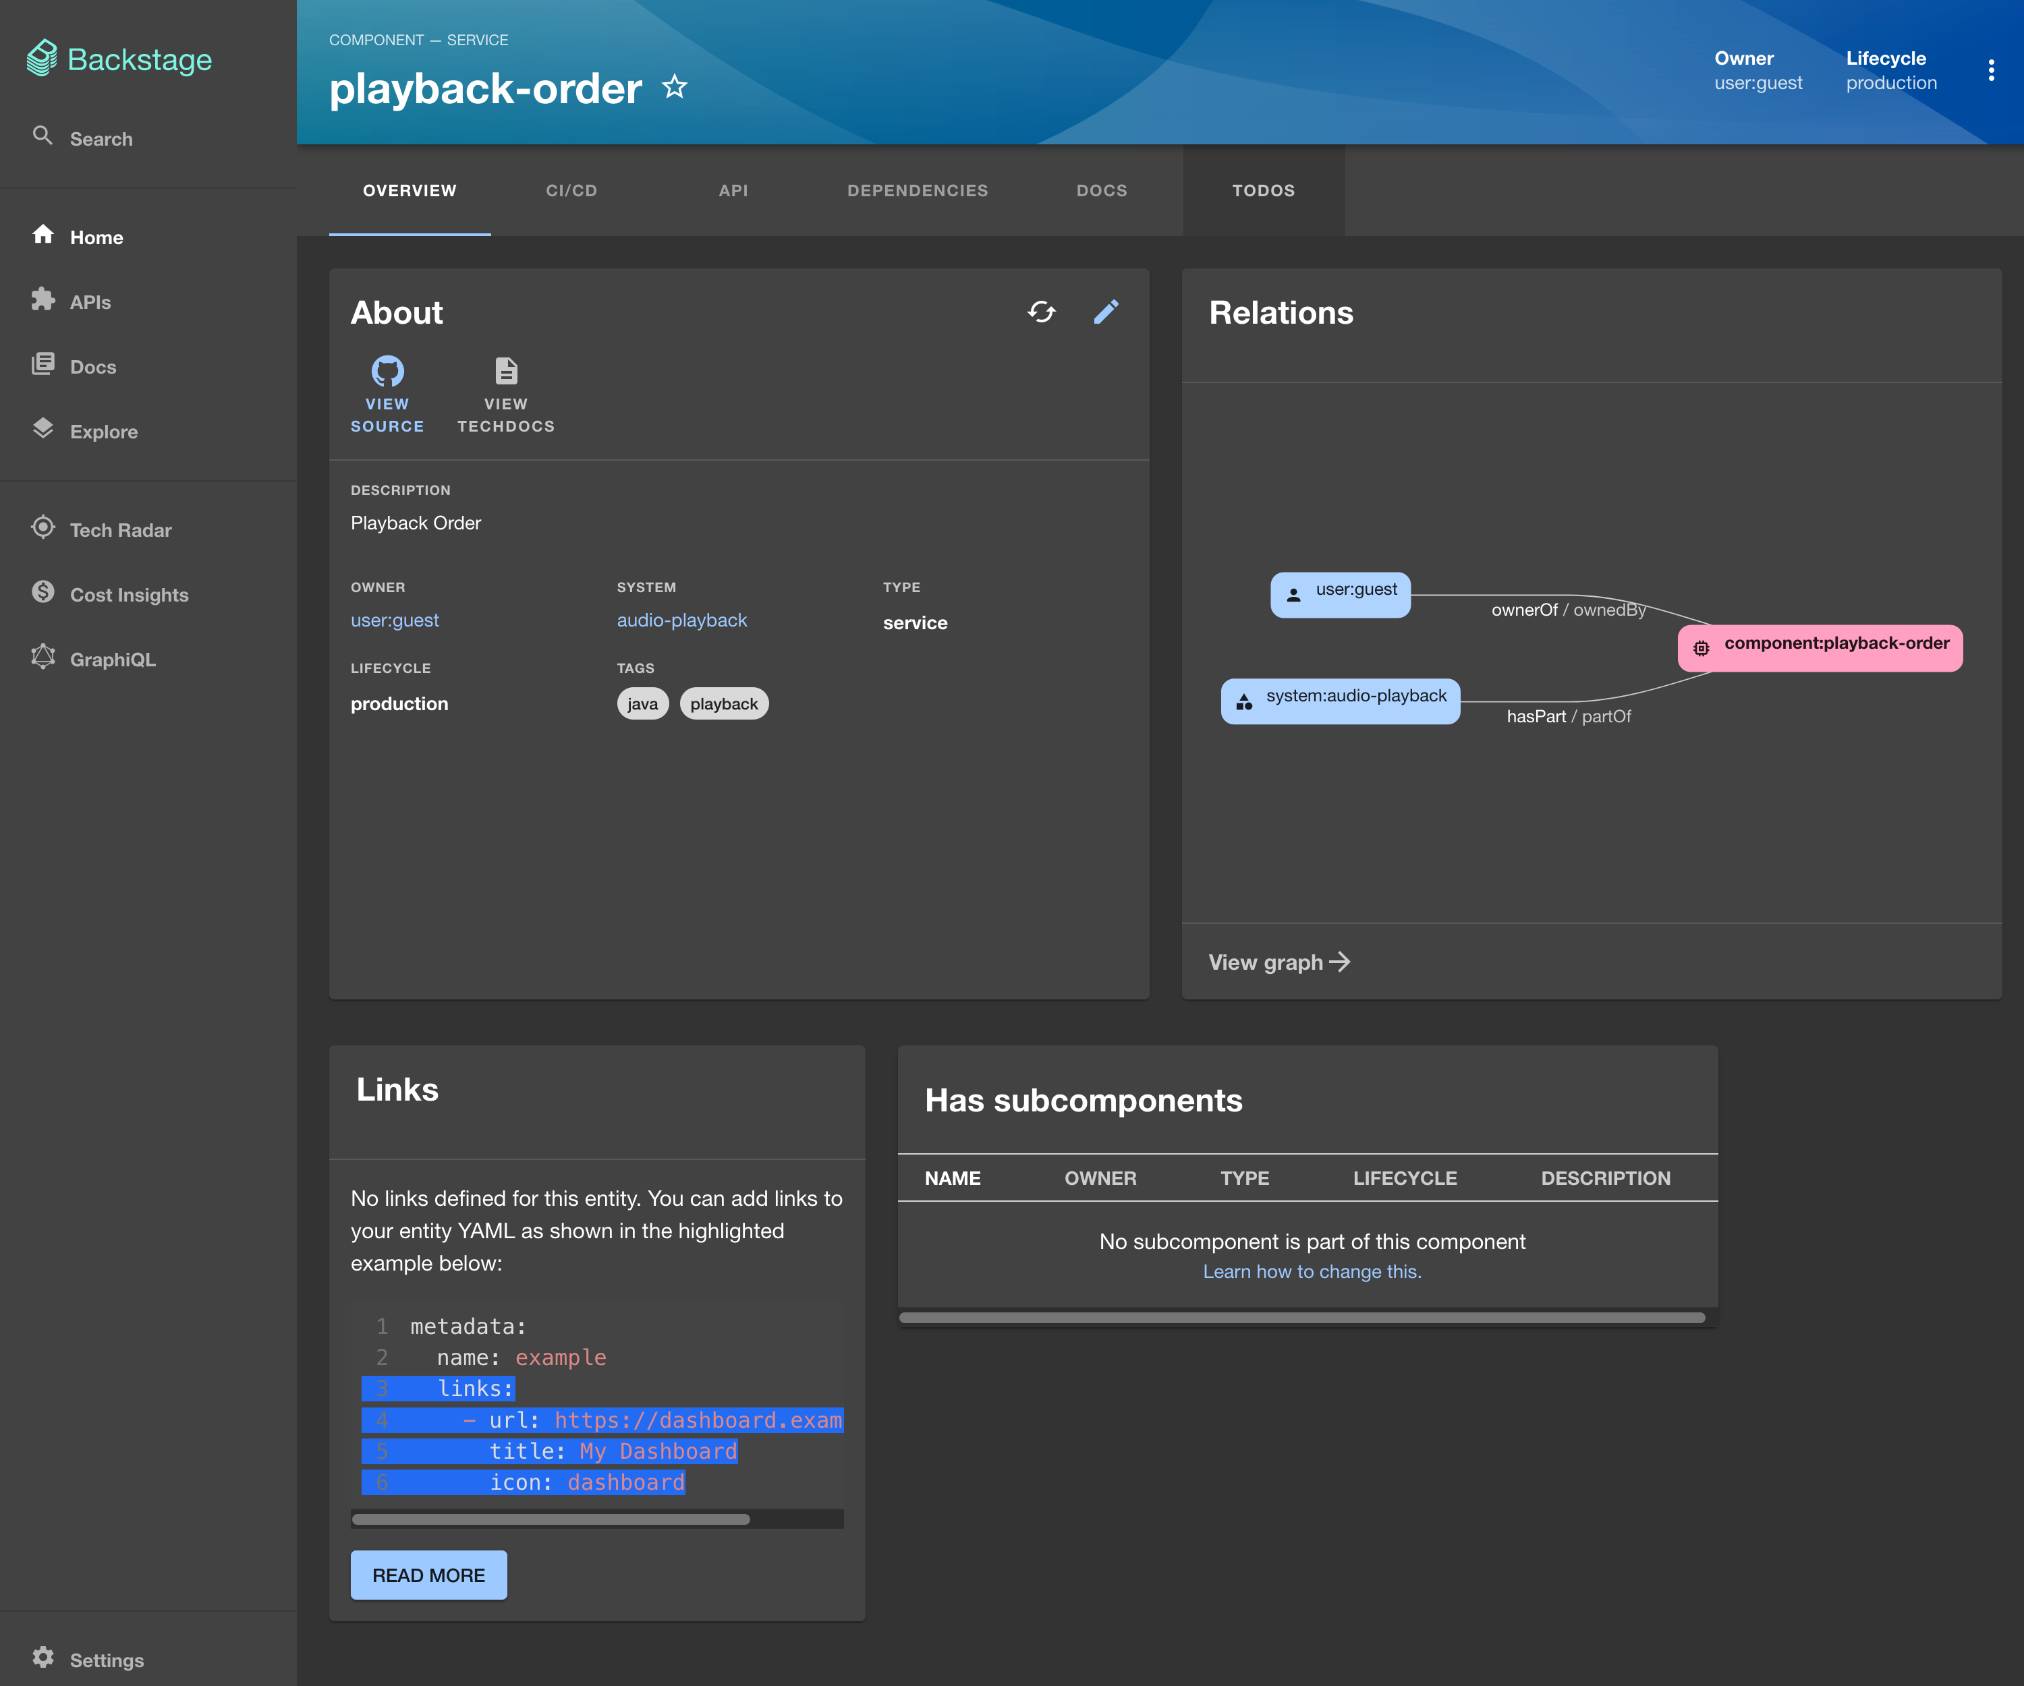Sort subcomponents by Lifecycle column

pos(1405,1178)
